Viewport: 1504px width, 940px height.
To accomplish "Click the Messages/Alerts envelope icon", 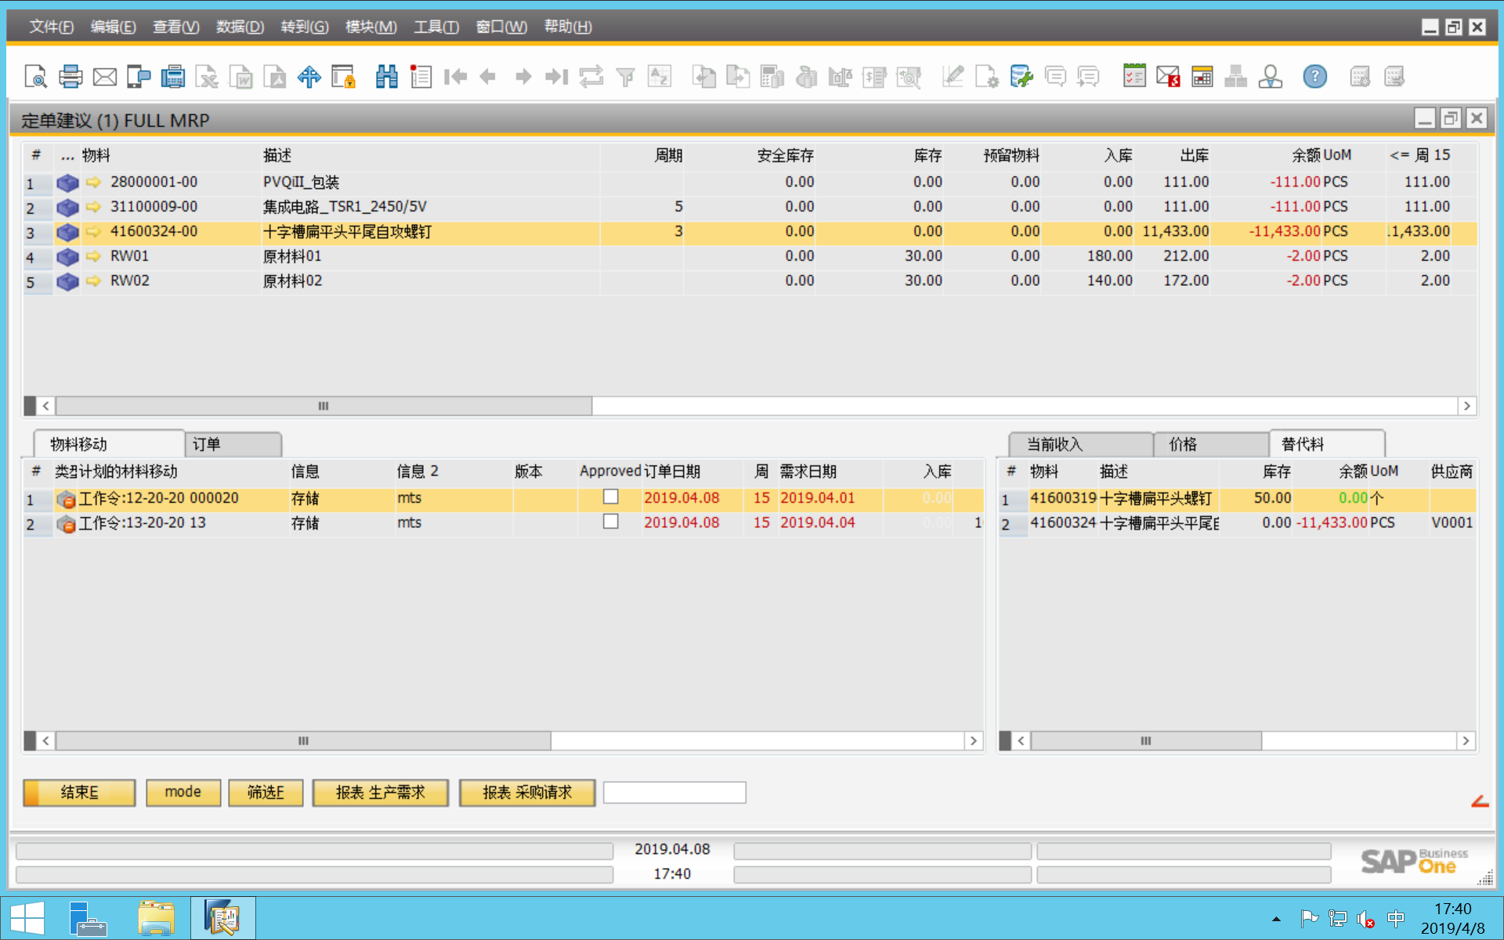I will tap(1168, 77).
